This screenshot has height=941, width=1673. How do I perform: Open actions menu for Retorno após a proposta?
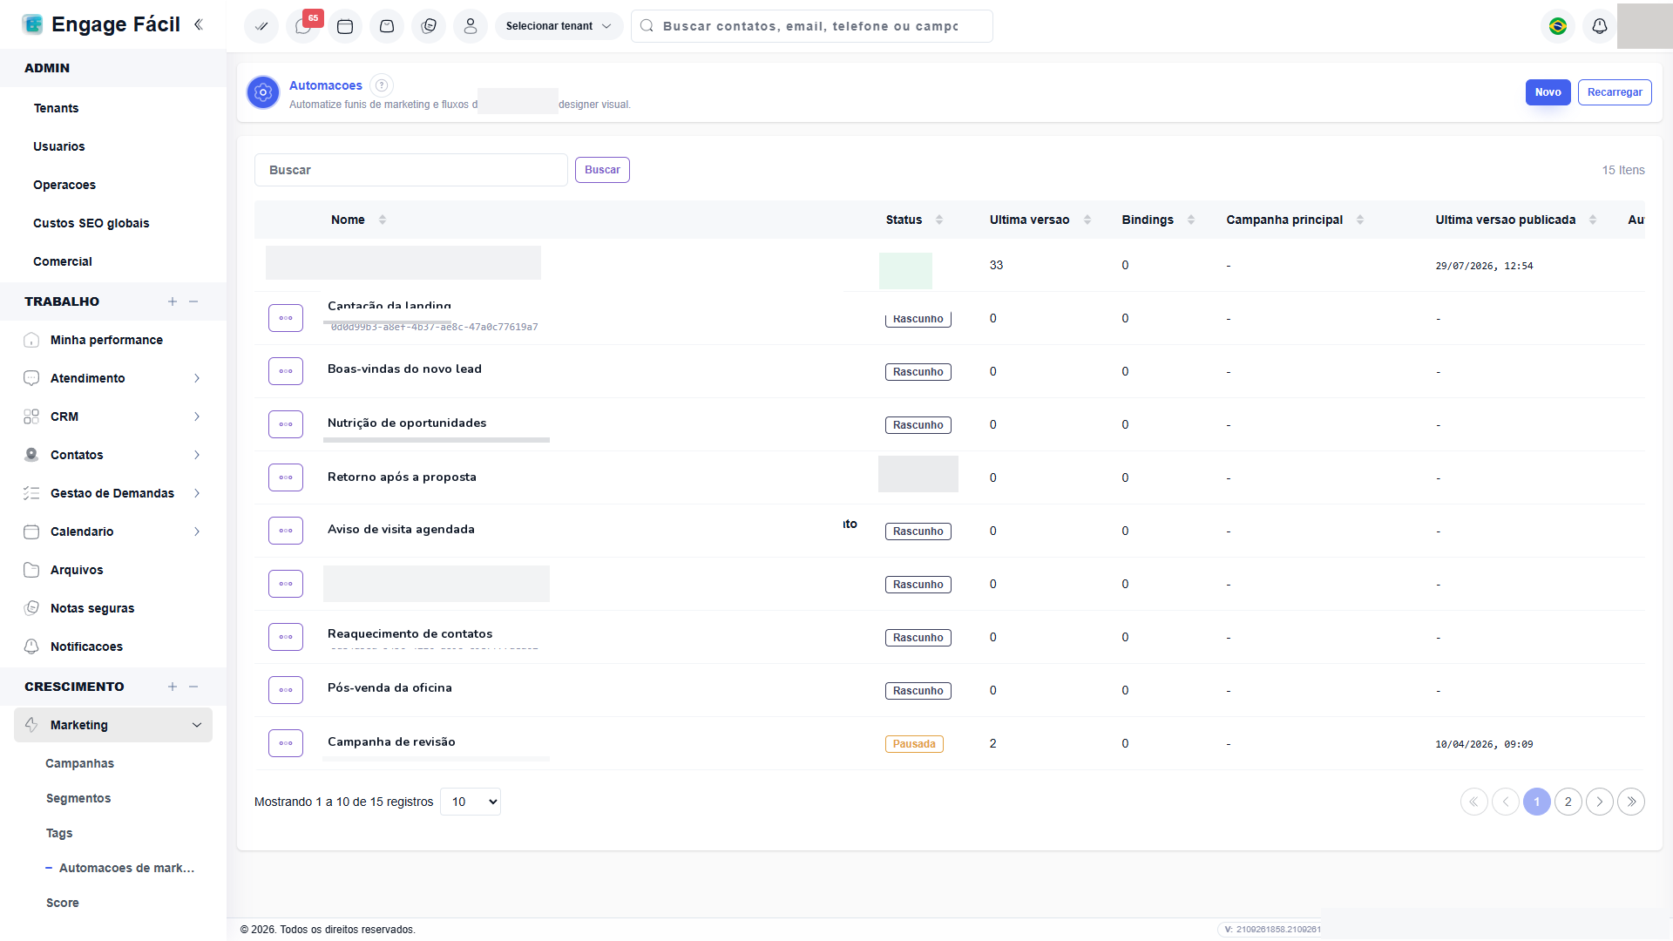click(x=286, y=477)
